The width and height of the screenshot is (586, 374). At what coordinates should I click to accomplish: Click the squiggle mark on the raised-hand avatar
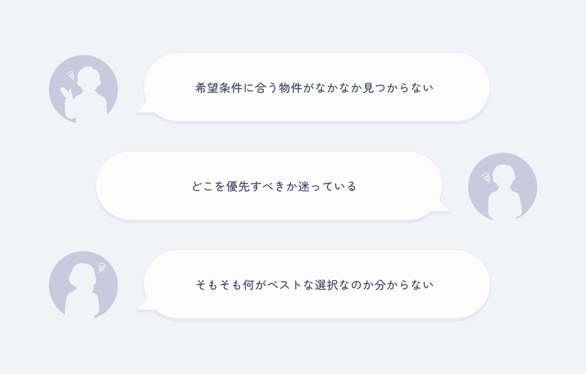pos(71,75)
